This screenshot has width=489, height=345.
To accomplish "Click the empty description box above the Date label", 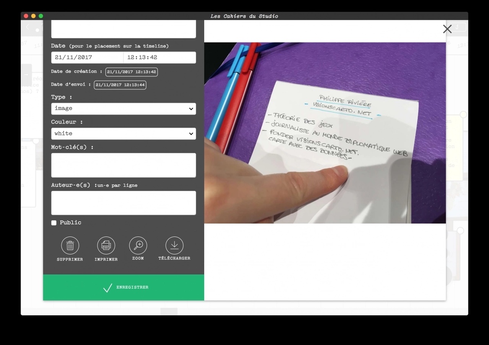I will [123, 29].
